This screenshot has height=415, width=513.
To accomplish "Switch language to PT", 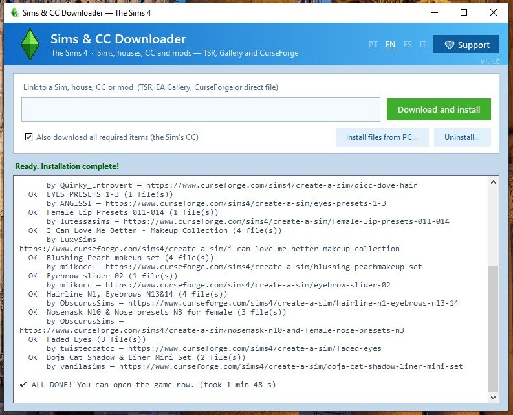I will coord(373,45).
